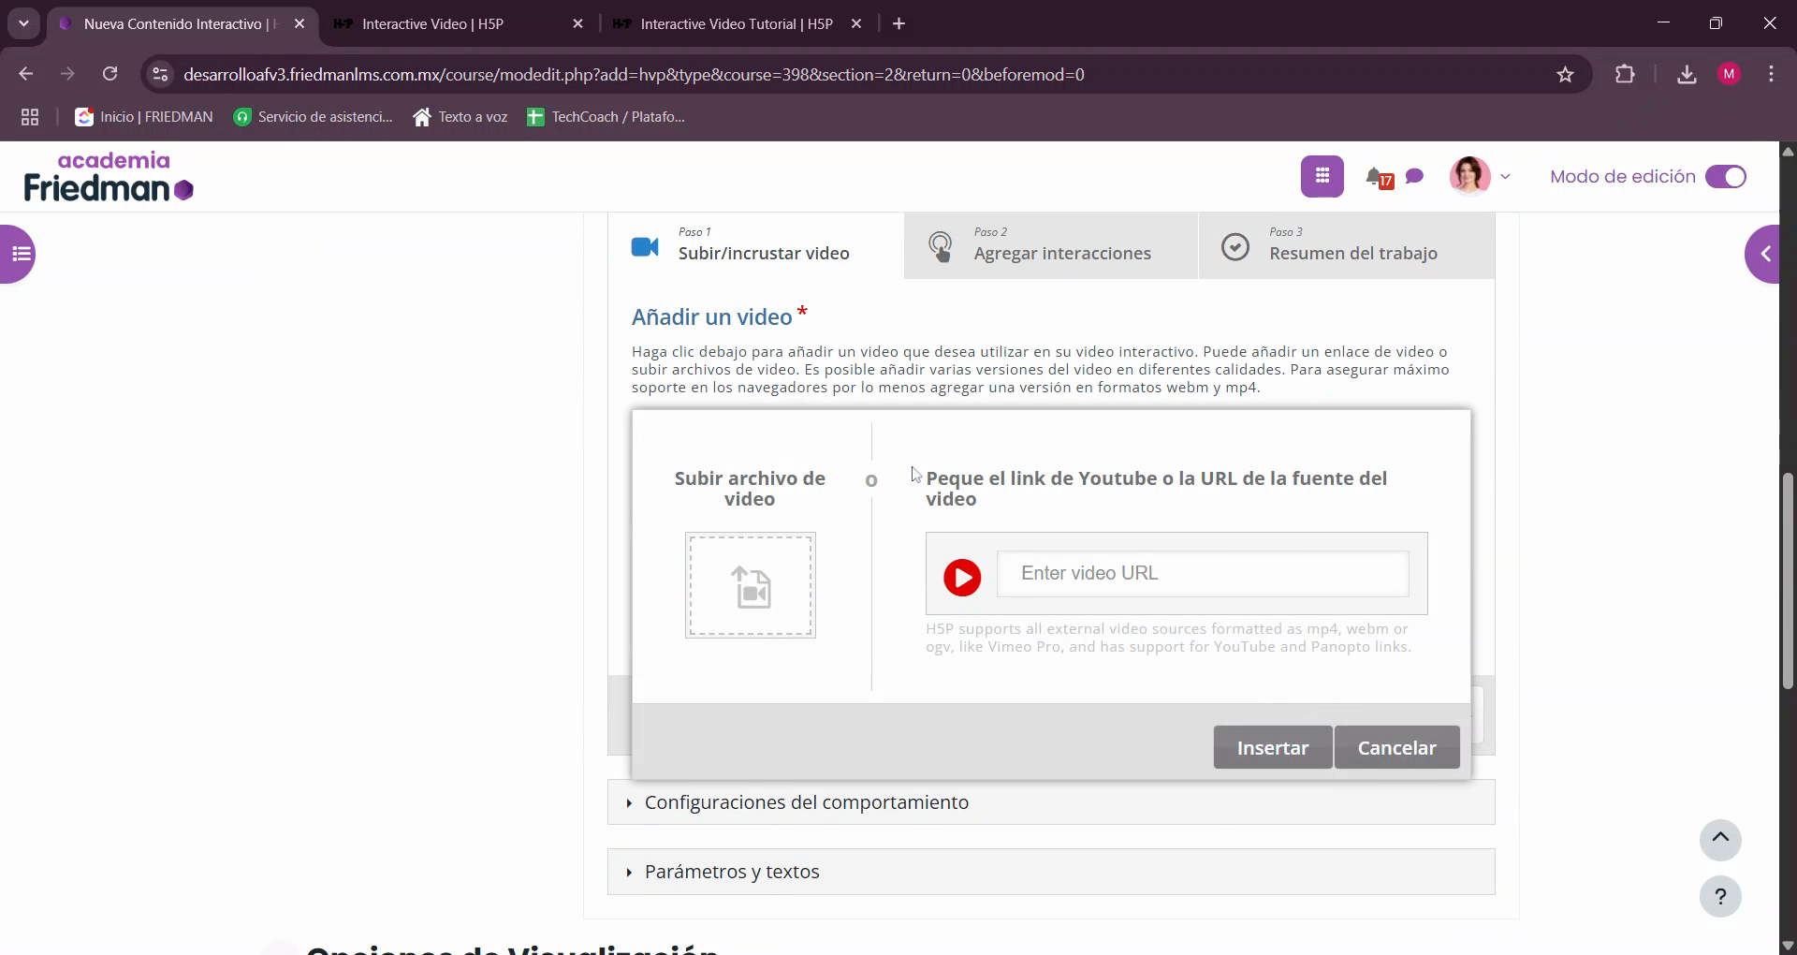Image resolution: width=1797 pixels, height=955 pixels.
Task: Click the scrollbar up arrow
Action: click(1788, 150)
